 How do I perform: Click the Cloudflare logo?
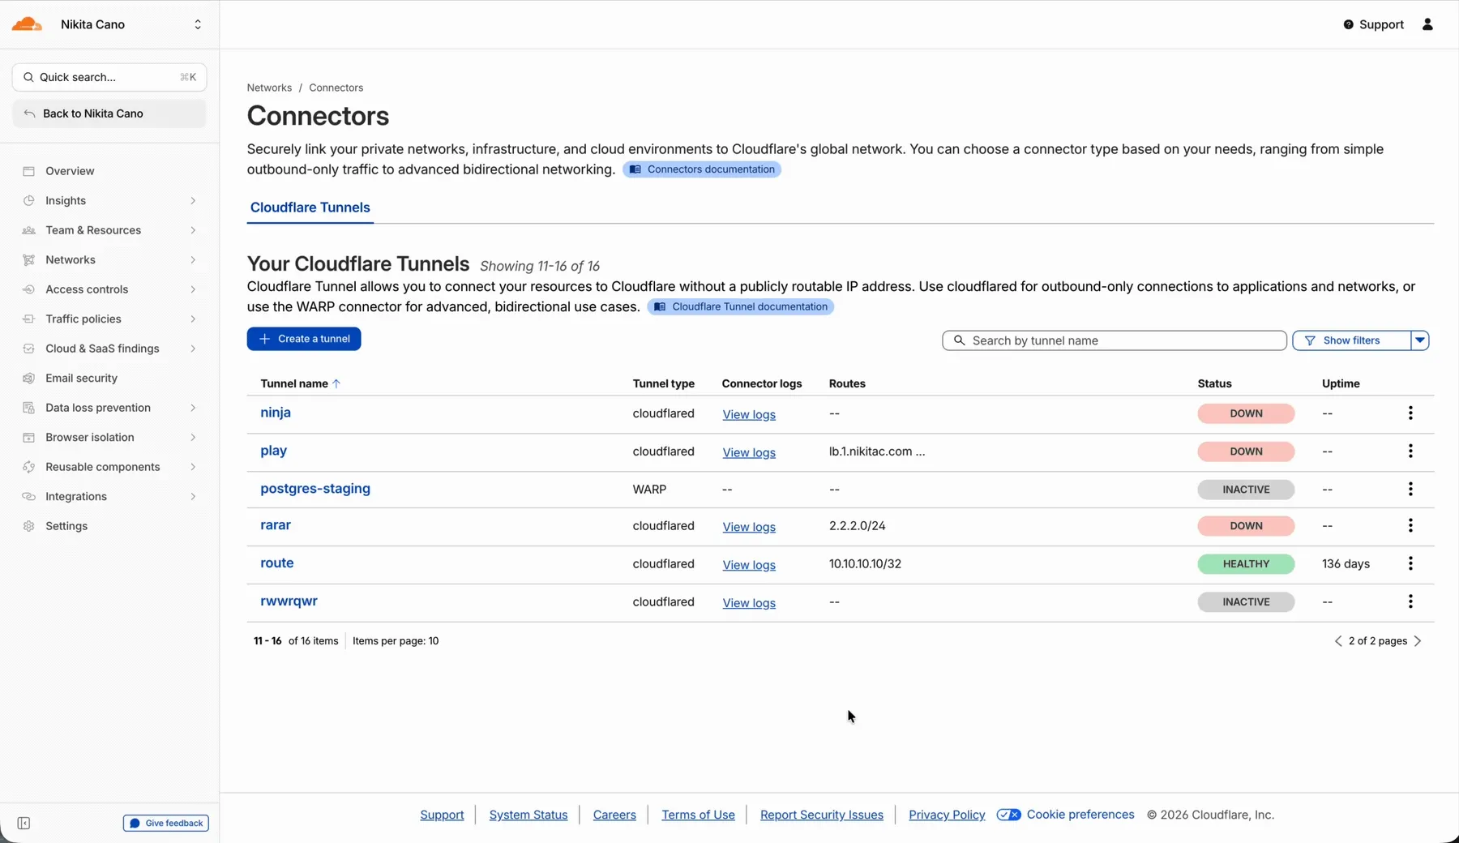26,24
